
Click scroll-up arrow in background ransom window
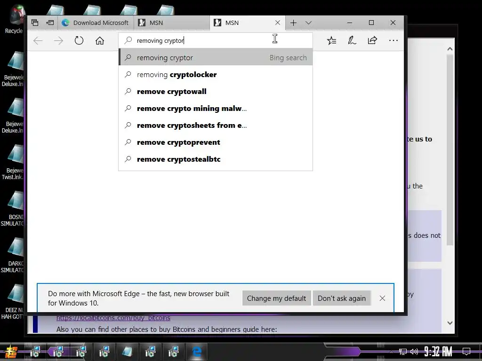pos(450,48)
